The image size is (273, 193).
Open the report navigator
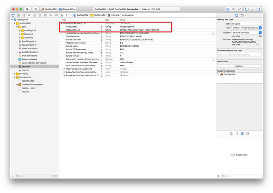56,15
